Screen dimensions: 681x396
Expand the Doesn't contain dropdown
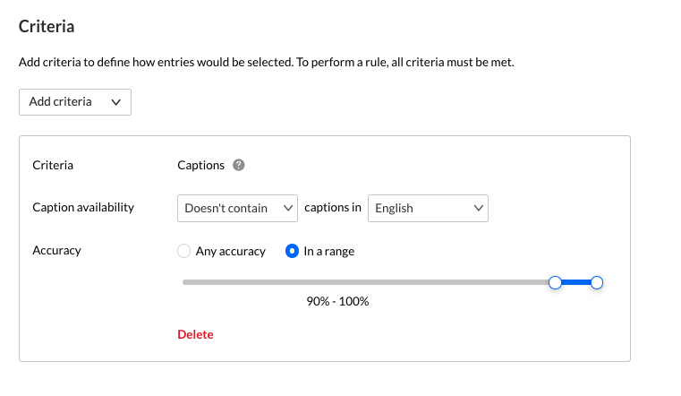coord(237,208)
